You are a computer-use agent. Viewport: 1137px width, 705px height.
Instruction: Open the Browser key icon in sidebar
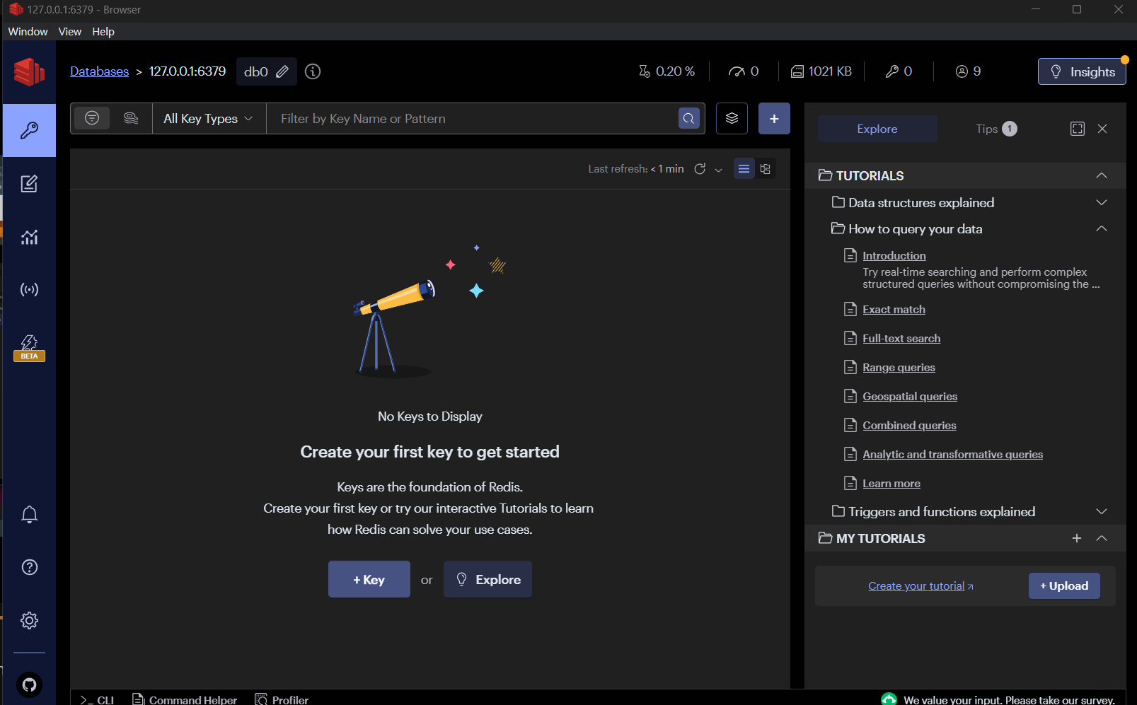(x=29, y=130)
